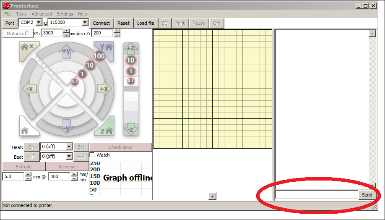385x220 pixels.
Task: Open the COM2 port dropdown
Action: pyautogui.click(x=39, y=22)
